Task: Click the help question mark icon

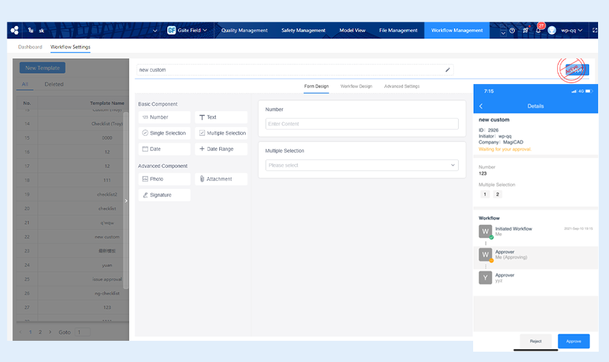Action: pyautogui.click(x=512, y=31)
